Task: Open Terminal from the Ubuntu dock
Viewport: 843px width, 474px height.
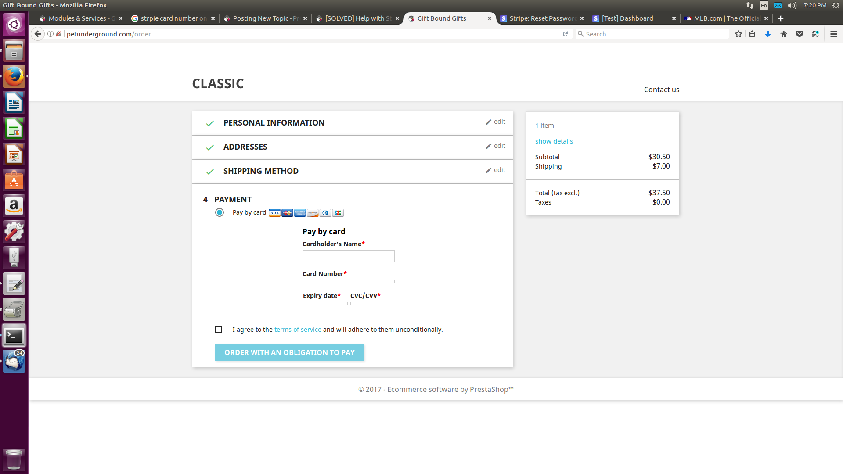Action: 14,336
